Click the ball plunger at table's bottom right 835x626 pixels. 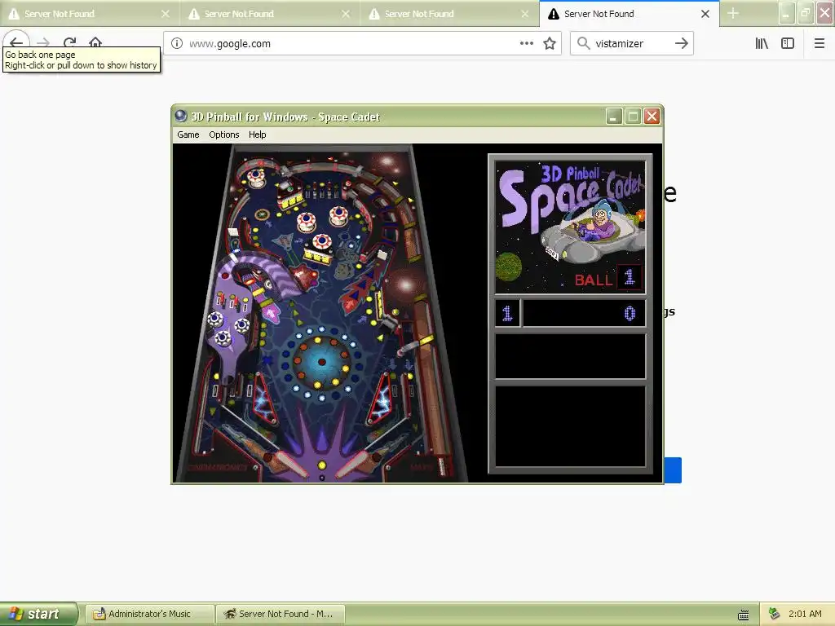pos(441,465)
